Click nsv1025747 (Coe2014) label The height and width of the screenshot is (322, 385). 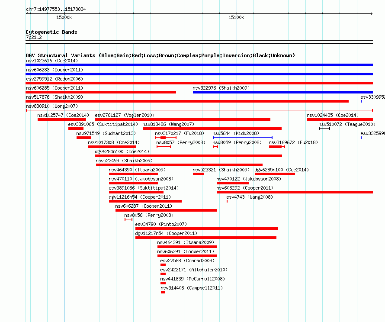[x=63, y=115]
